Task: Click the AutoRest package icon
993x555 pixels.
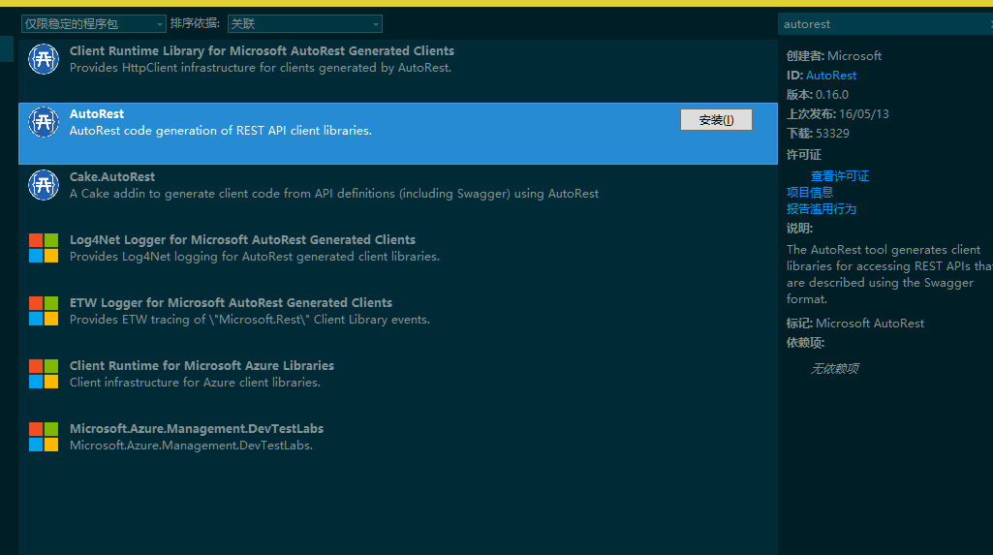Action: [44, 122]
